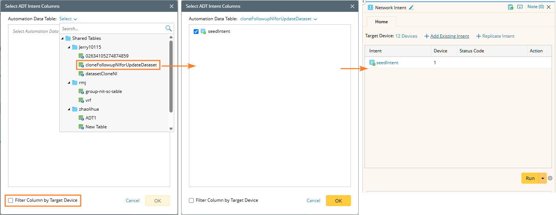
Task: Click the seedIntent icon in ADT column list
Action: (x=203, y=32)
